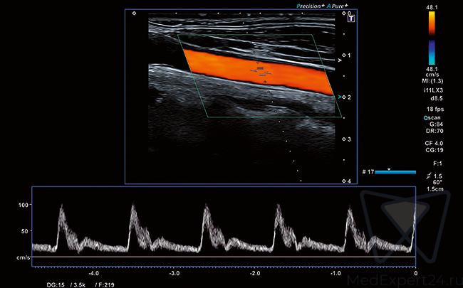The width and height of the screenshot is (463, 288).
Task: Open the DR:70 dynamic range setting
Action: pyautogui.click(x=433, y=132)
